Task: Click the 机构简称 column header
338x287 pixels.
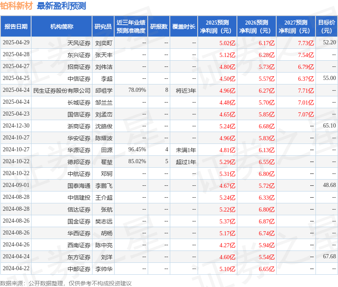Action: coord(65,26)
